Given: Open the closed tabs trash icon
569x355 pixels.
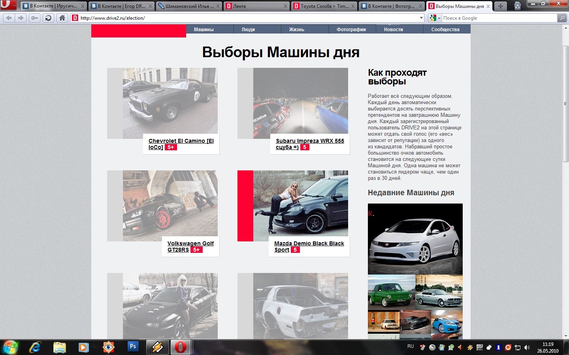Looking at the screenshot, I should pos(518,6).
